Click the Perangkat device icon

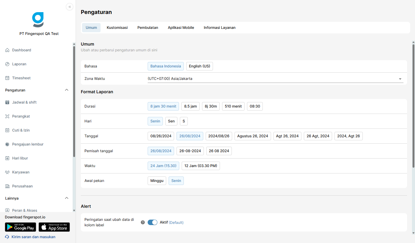pos(7,116)
